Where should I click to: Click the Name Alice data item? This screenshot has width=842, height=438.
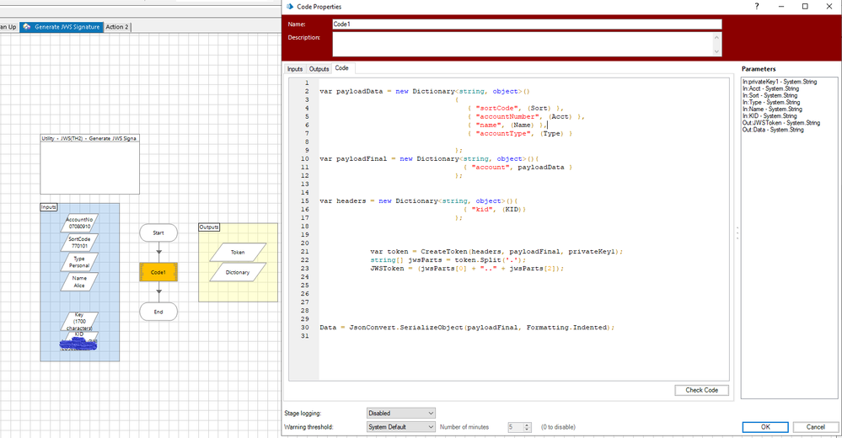(x=79, y=281)
